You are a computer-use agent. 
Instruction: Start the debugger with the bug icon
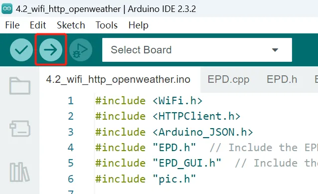pyautogui.click(x=81, y=50)
